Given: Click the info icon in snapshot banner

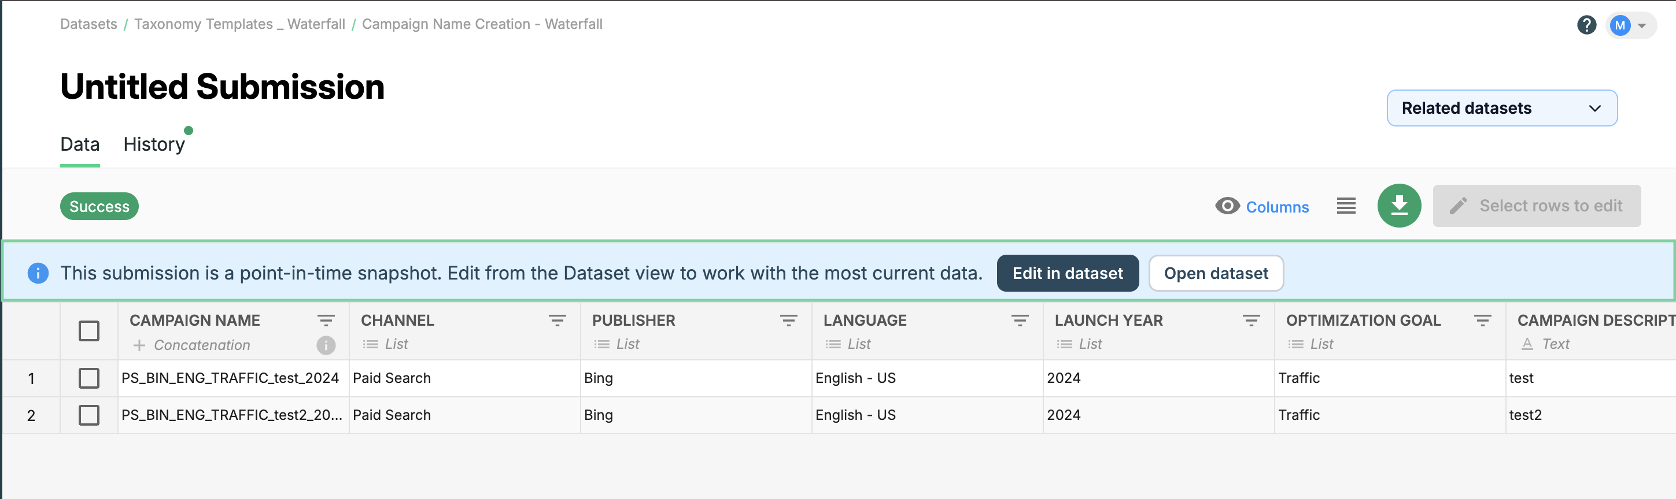Looking at the screenshot, I should [x=38, y=273].
